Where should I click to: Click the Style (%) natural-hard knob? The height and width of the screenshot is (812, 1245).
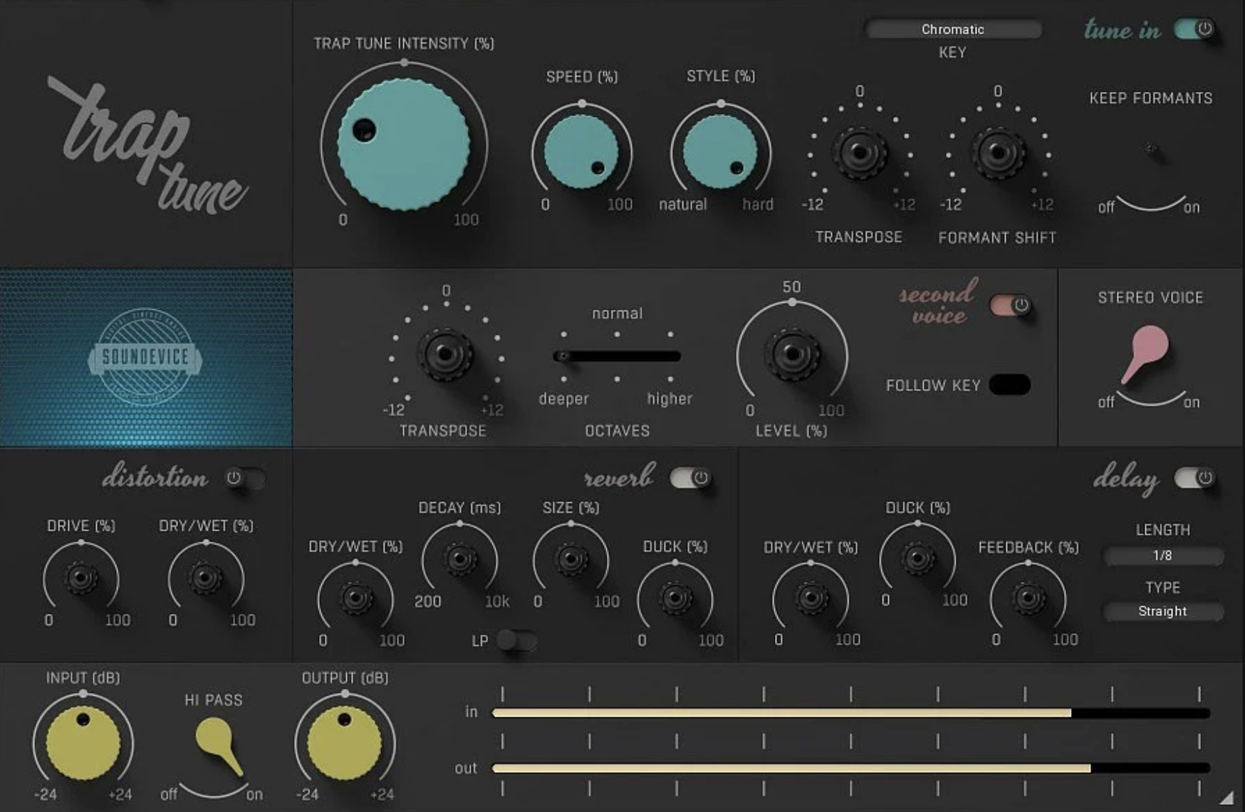pyautogui.click(x=720, y=152)
